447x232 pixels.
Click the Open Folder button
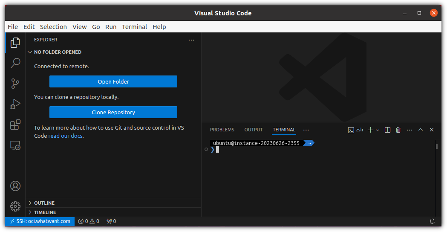coord(113,81)
